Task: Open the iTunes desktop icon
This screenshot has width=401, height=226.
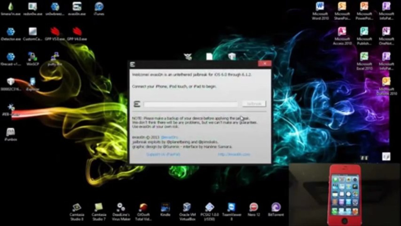Action: click(99, 9)
